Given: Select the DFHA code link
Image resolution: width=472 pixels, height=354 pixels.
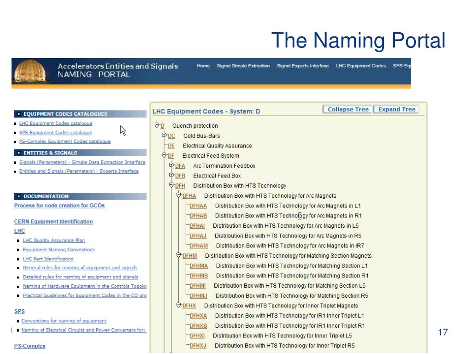Looking at the screenshot, I should coord(189,195).
